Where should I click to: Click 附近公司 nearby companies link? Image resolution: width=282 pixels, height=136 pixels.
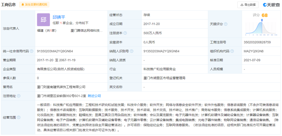pyautogui.click(x=94, y=96)
